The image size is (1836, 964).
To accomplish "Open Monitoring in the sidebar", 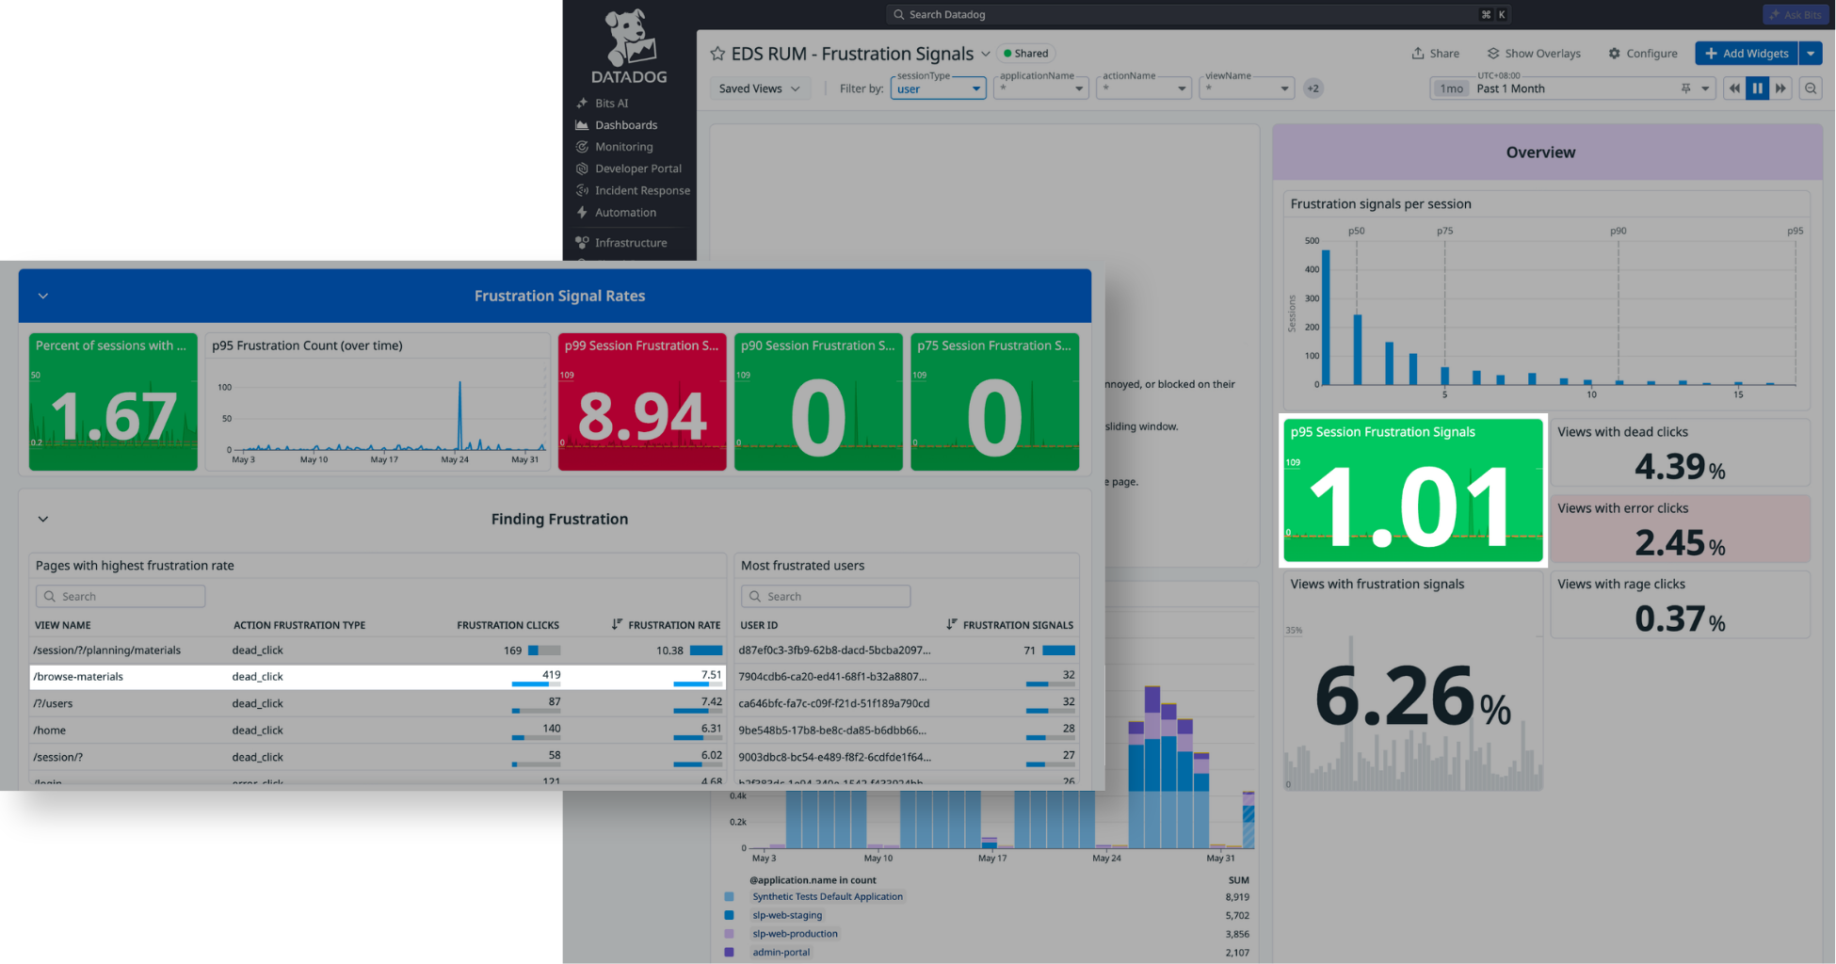I will pyautogui.click(x=623, y=147).
